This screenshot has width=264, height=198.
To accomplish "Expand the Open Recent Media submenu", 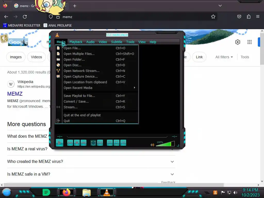I will pos(97,88).
